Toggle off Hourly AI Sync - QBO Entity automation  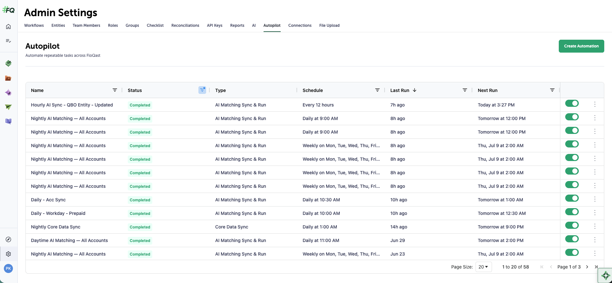(572, 103)
